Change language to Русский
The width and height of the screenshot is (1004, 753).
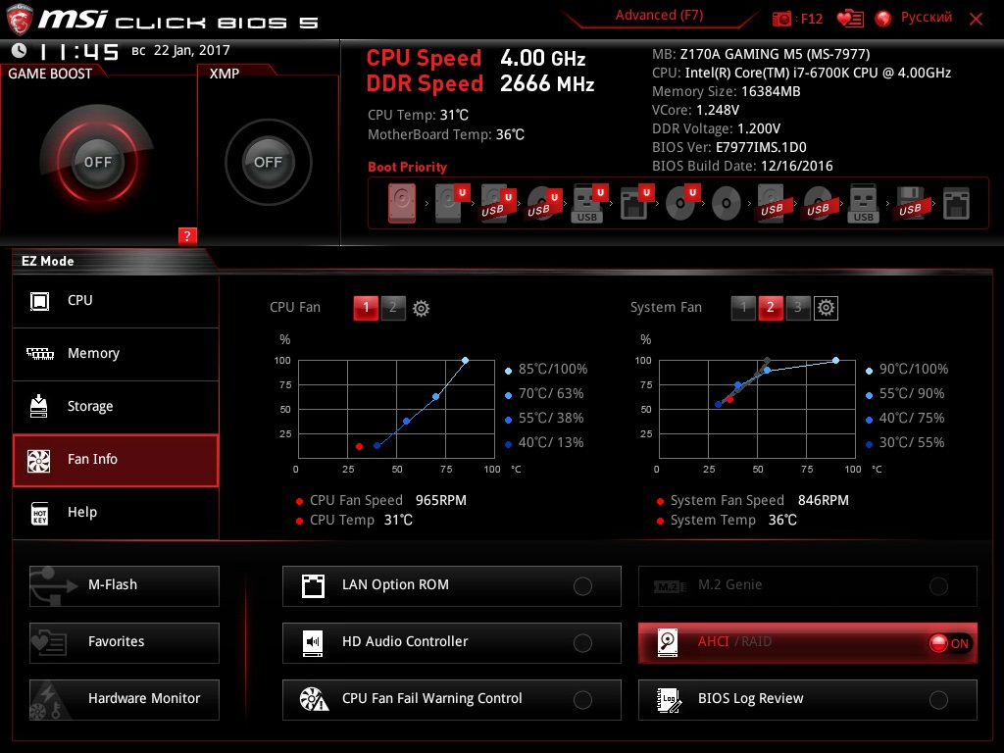[x=926, y=18]
